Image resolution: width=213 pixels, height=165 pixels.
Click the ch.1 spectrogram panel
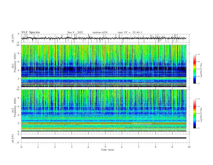point(104,66)
